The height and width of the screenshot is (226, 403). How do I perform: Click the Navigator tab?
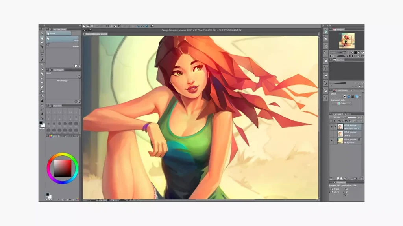(339, 29)
